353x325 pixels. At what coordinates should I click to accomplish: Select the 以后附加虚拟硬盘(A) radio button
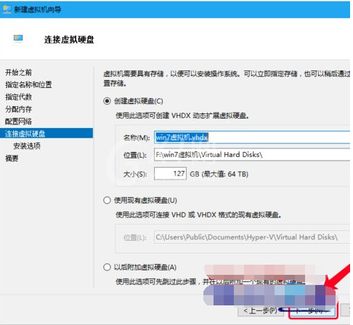(x=107, y=267)
